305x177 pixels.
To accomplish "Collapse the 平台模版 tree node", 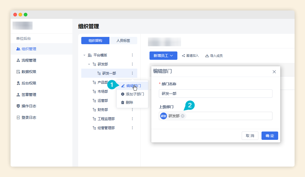I will click(x=84, y=55).
